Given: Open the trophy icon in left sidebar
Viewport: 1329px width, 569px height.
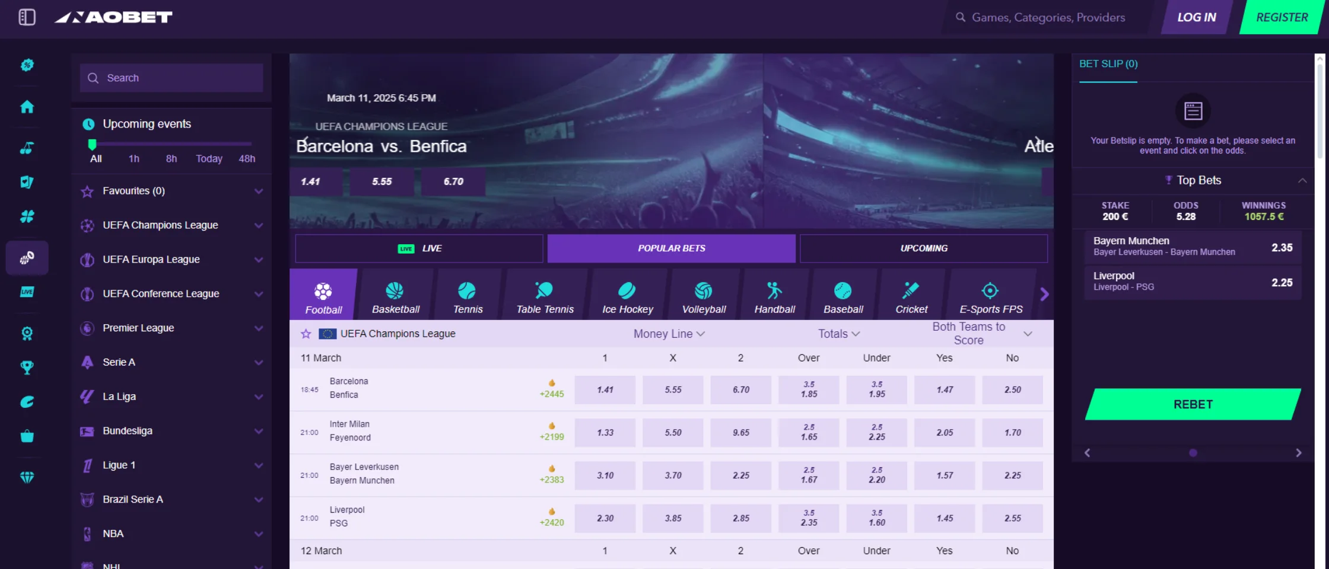Looking at the screenshot, I should (x=27, y=367).
